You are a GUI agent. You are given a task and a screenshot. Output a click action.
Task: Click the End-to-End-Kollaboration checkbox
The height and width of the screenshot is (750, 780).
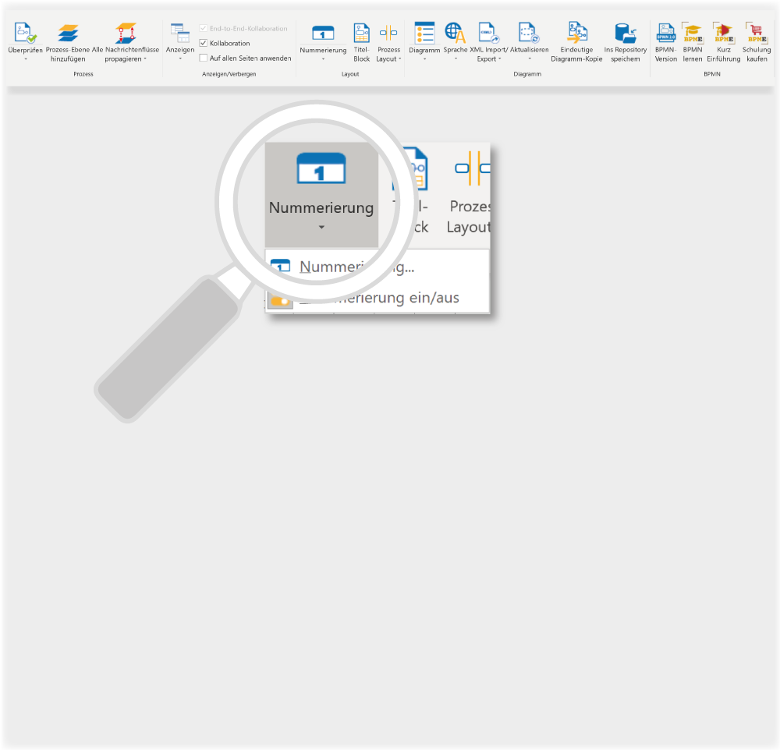[x=203, y=28]
